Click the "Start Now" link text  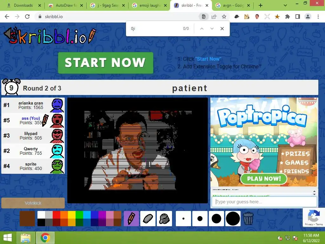point(208,59)
